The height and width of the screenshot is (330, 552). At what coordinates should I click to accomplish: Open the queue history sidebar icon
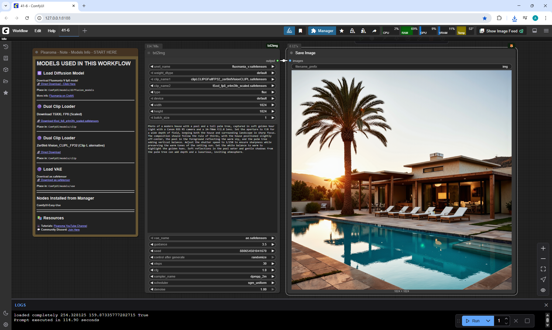click(x=5, y=47)
